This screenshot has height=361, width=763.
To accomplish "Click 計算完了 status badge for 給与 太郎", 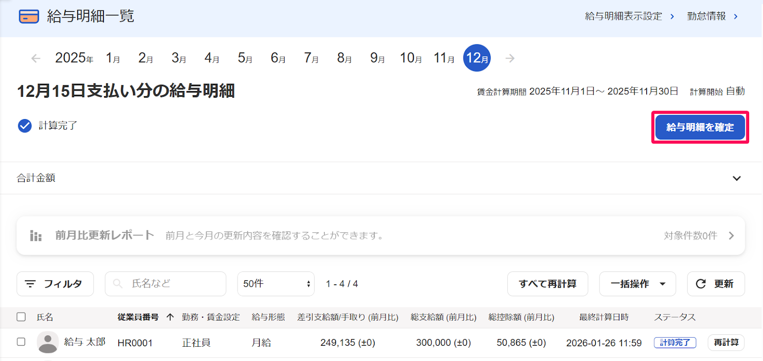I will click(675, 342).
